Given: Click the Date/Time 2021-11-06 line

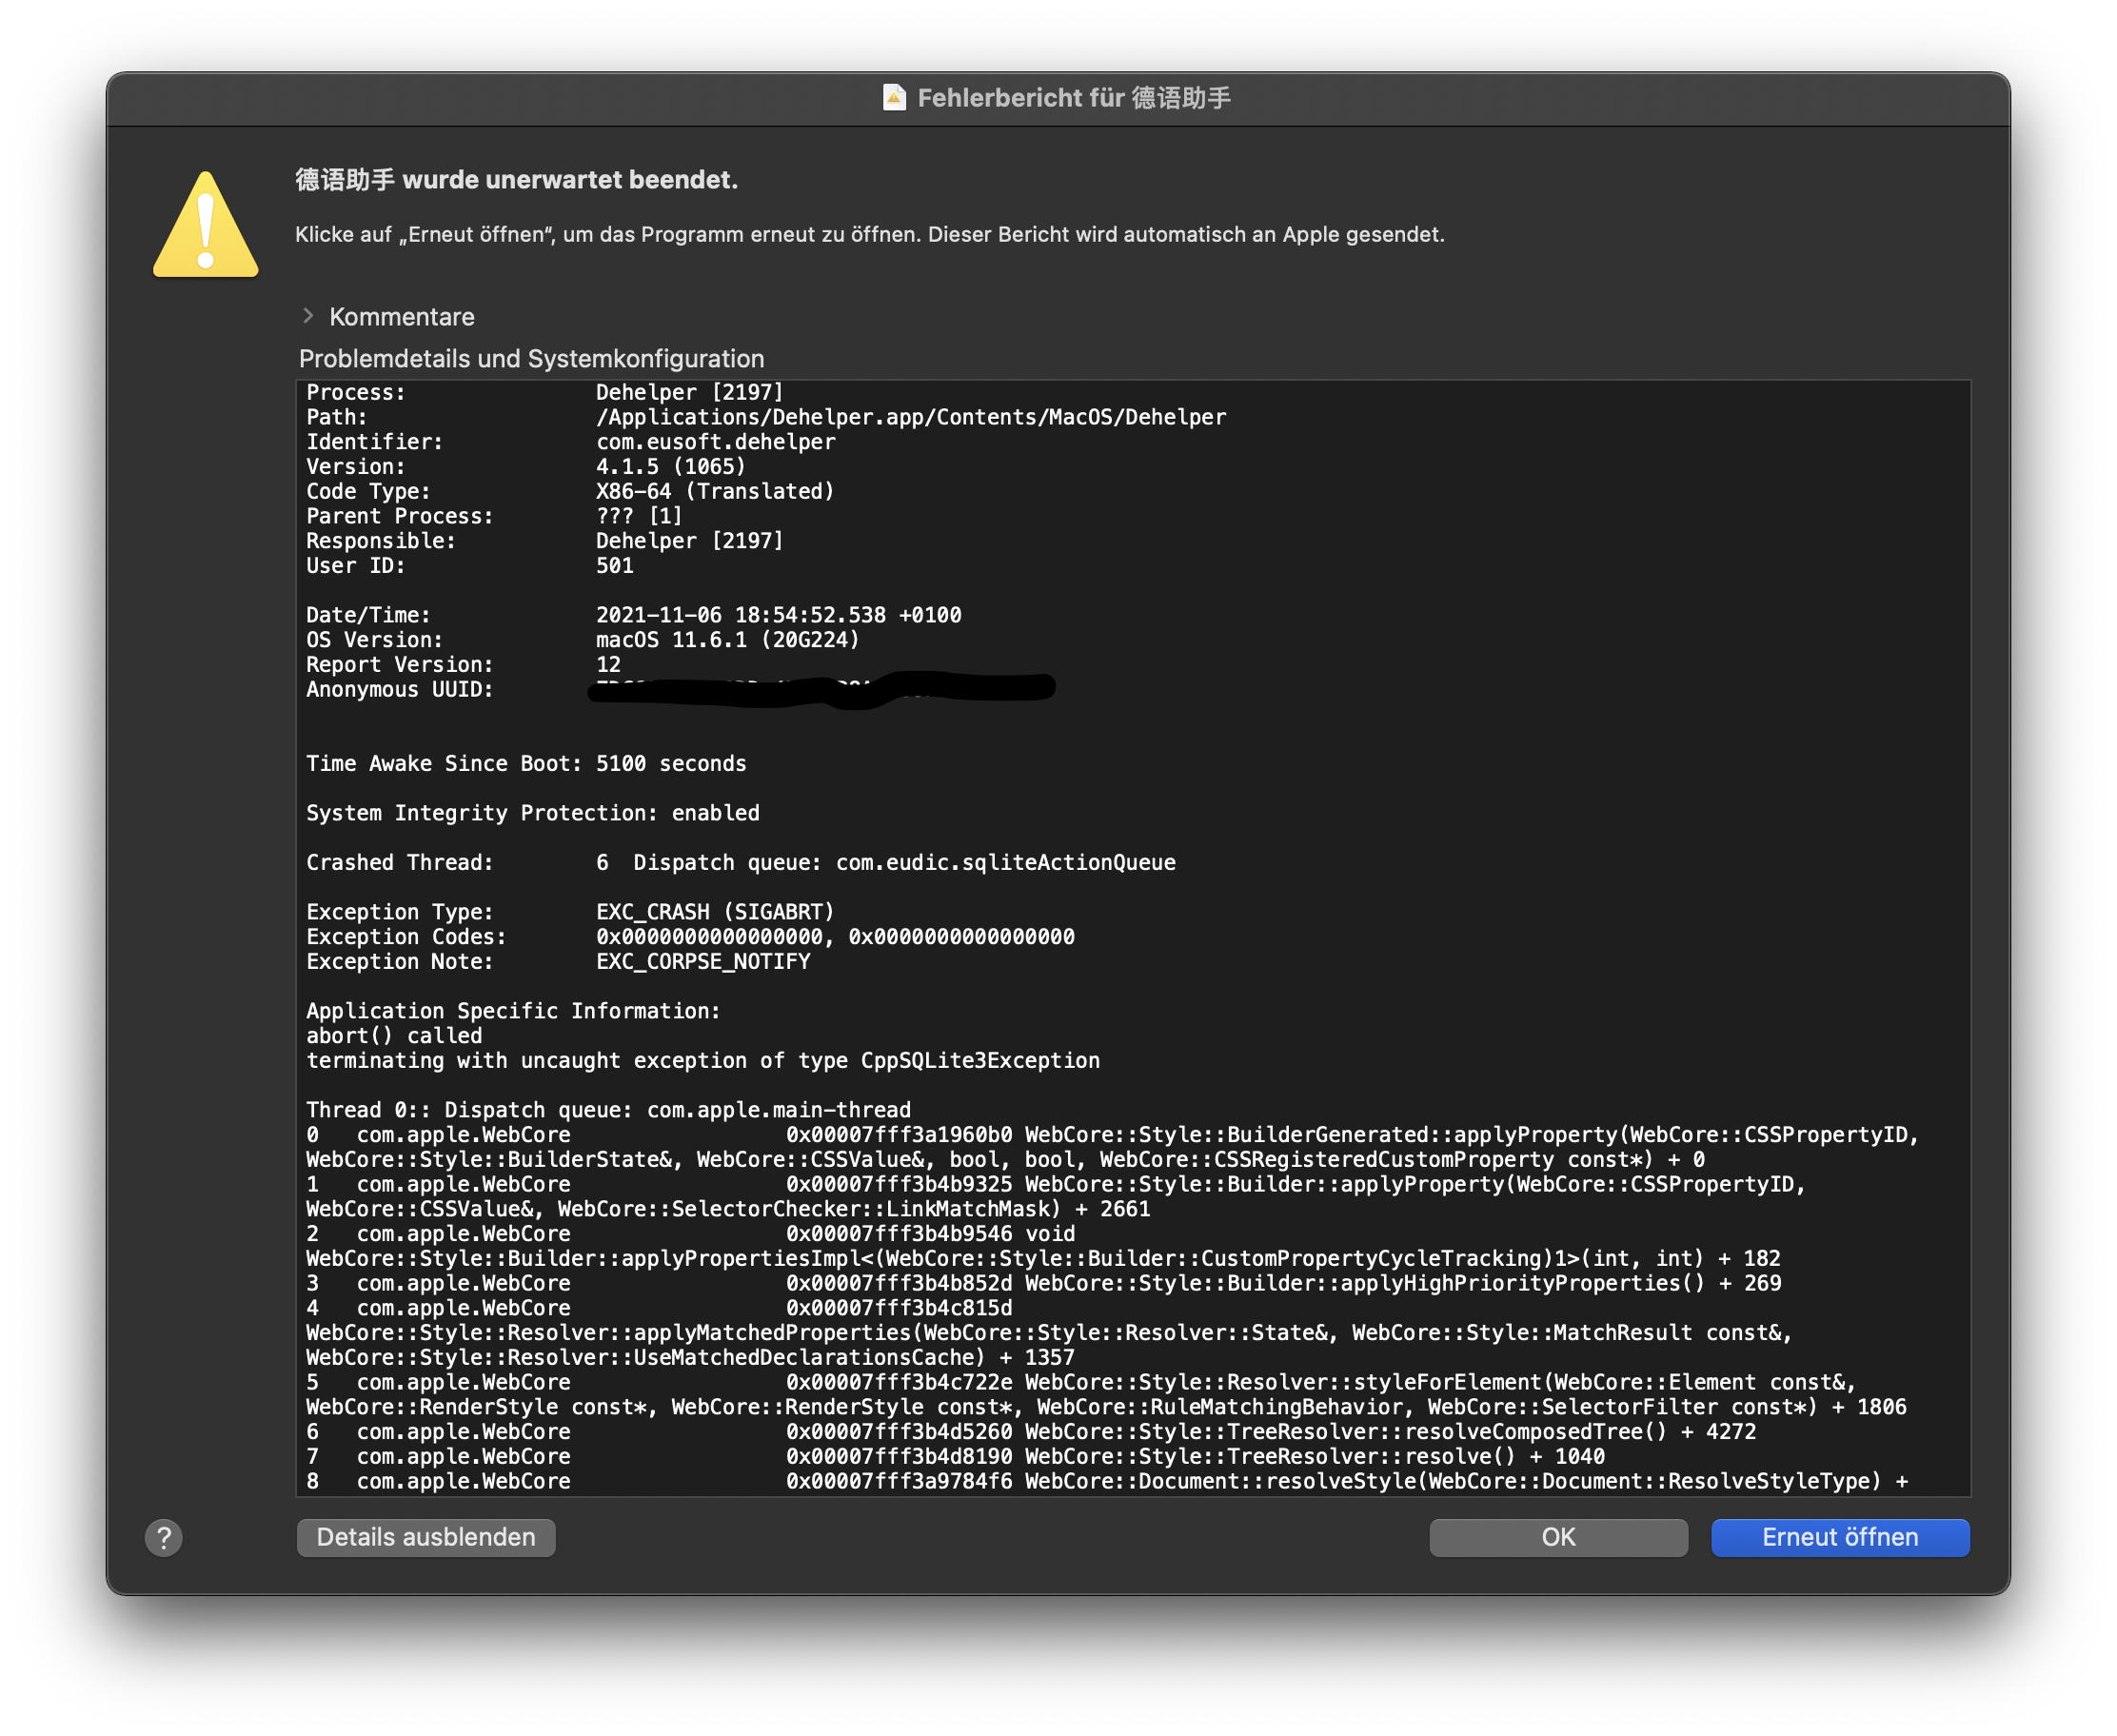Looking at the screenshot, I should 634,615.
